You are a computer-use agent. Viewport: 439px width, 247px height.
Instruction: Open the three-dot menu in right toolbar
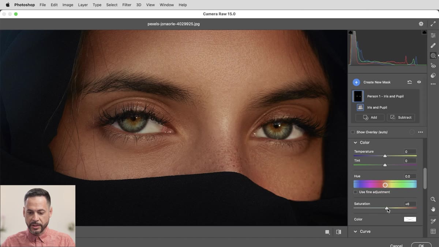433,84
